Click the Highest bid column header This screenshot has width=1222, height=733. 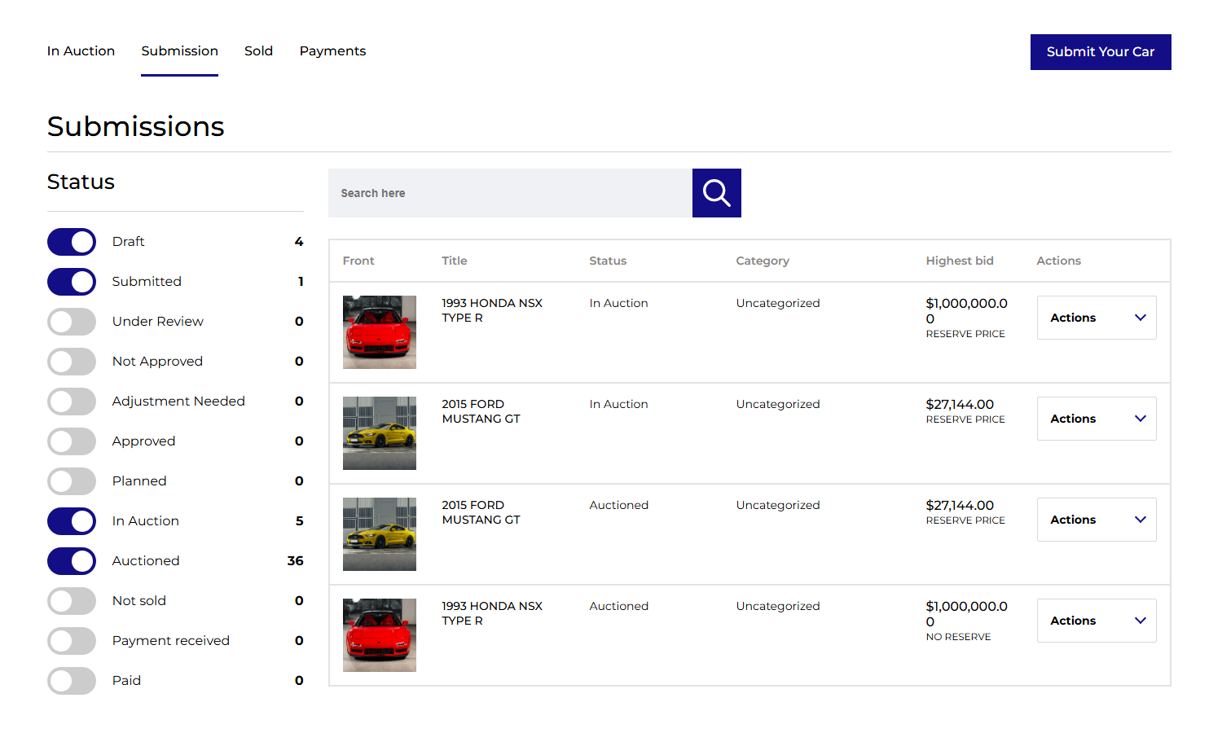[960, 261]
